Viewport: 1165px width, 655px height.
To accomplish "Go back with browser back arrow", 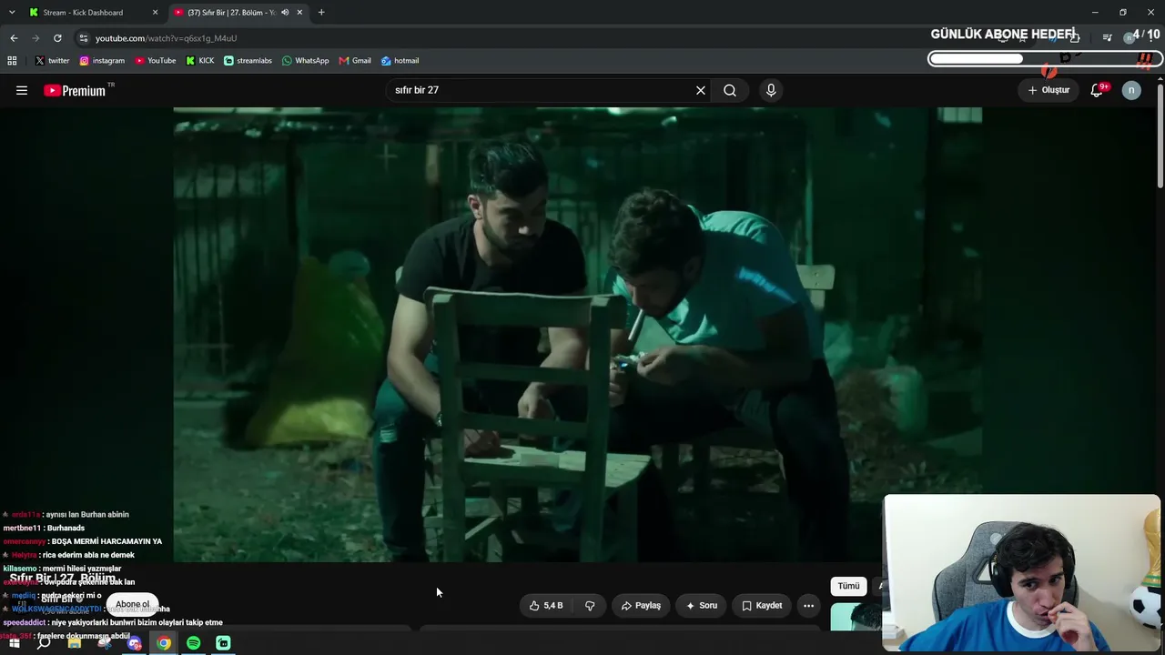I will 14,38.
